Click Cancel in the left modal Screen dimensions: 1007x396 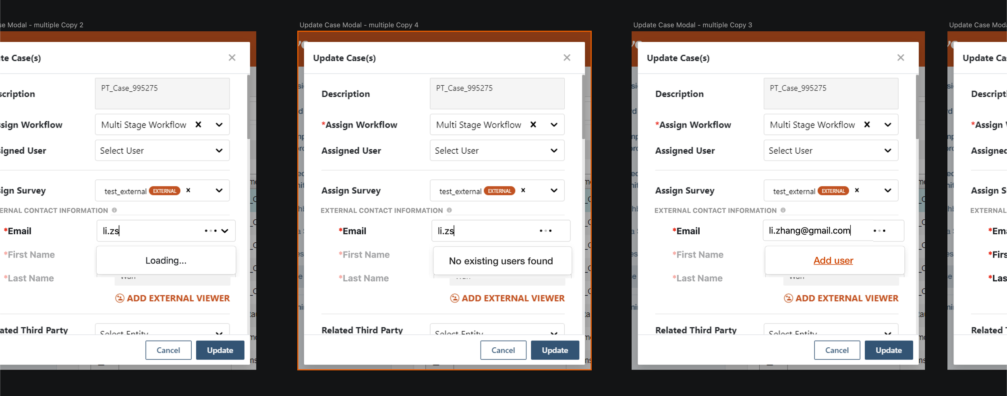168,350
